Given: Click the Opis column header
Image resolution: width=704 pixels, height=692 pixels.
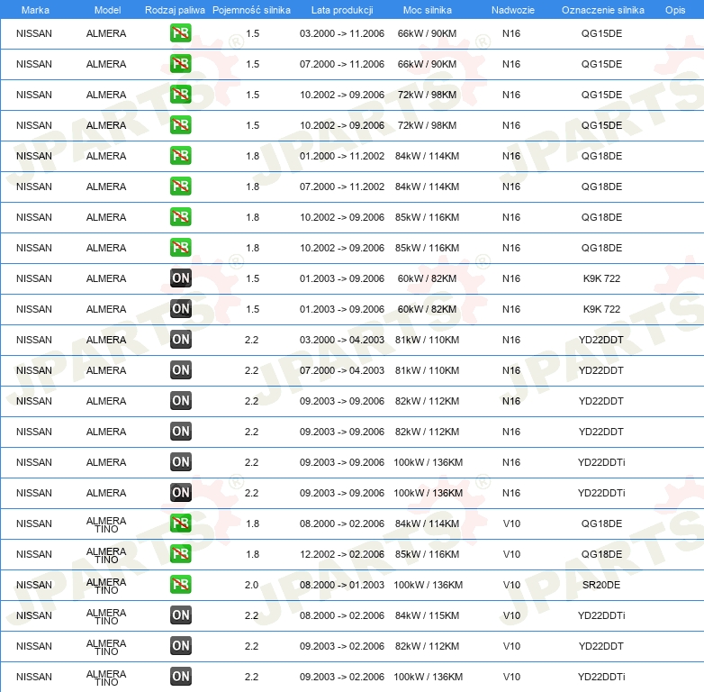Looking at the screenshot, I should point(675,10).
